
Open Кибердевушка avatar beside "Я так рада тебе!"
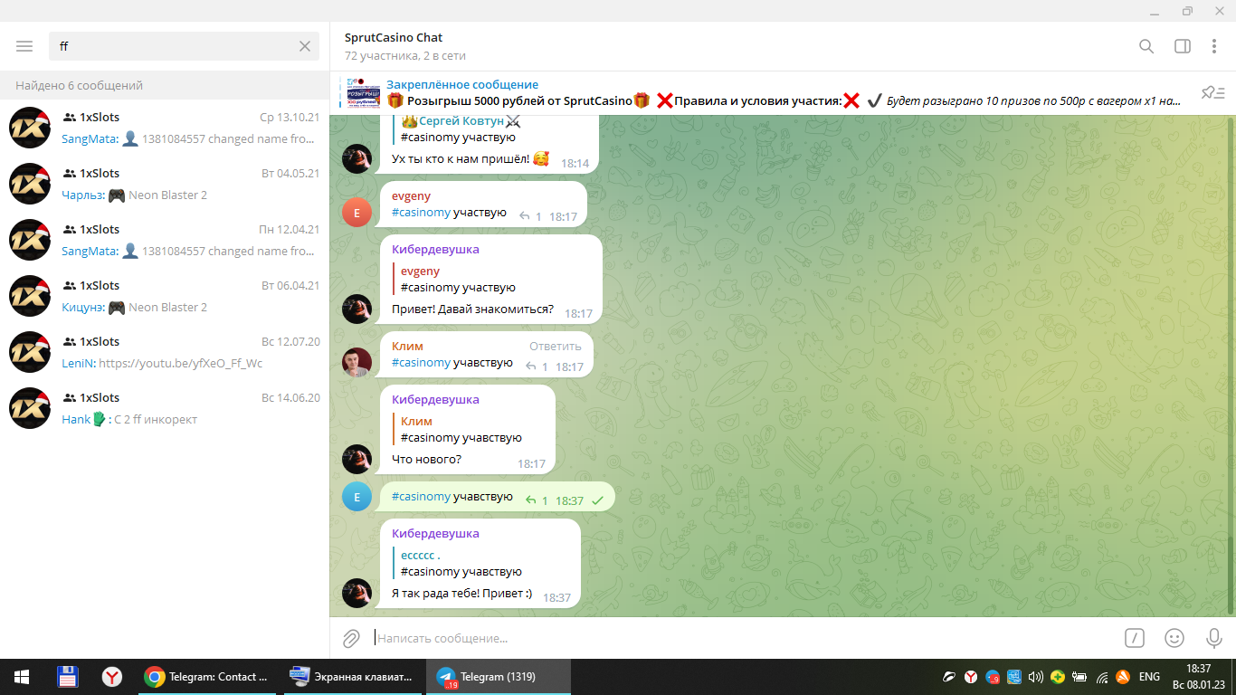[x=357, y=594]
